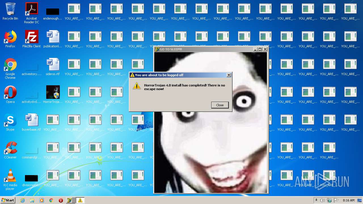Viewport: 363px width, 204px height.
Task: Show hidden system tray icons arrow
Action: coord(316,200)
